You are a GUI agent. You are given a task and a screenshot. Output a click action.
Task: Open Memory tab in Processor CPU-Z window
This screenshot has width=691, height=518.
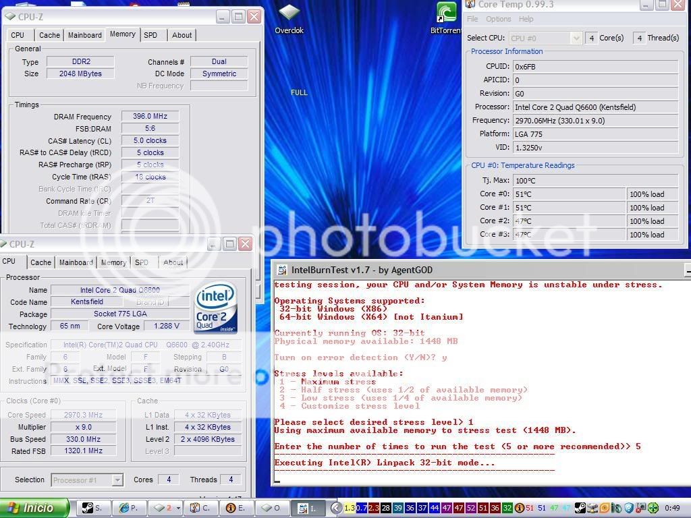tap(113, 262)
